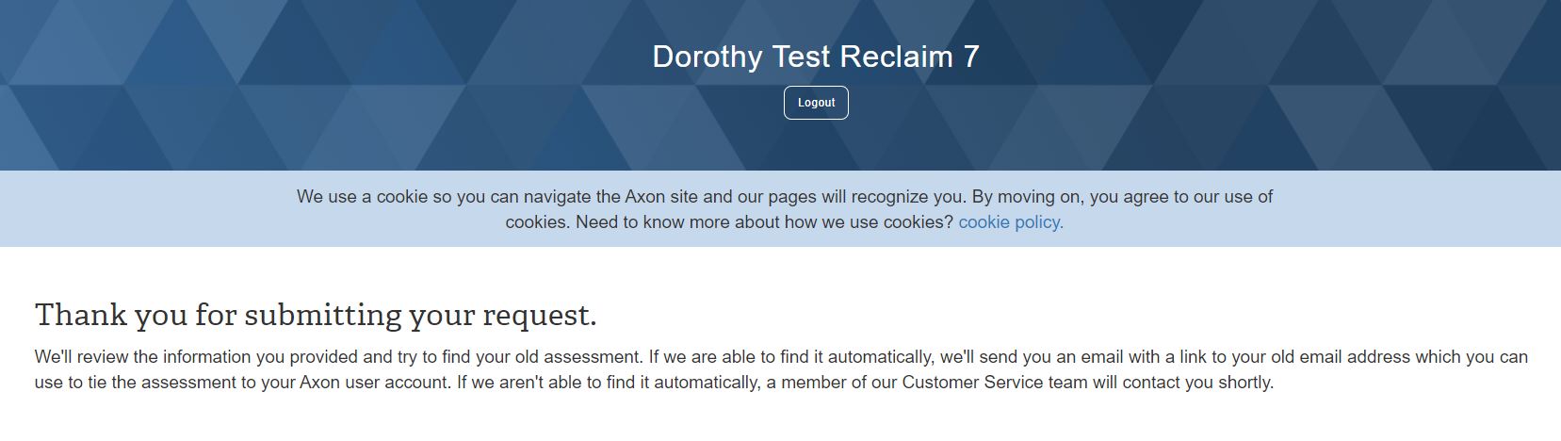Click the Logout button
The width and height of the screenshot is (1561, 441).
(x=816, y=103)
